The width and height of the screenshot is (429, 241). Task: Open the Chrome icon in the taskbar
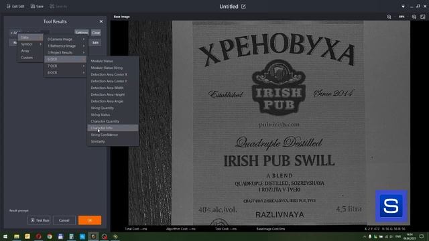tap(49, 236)
